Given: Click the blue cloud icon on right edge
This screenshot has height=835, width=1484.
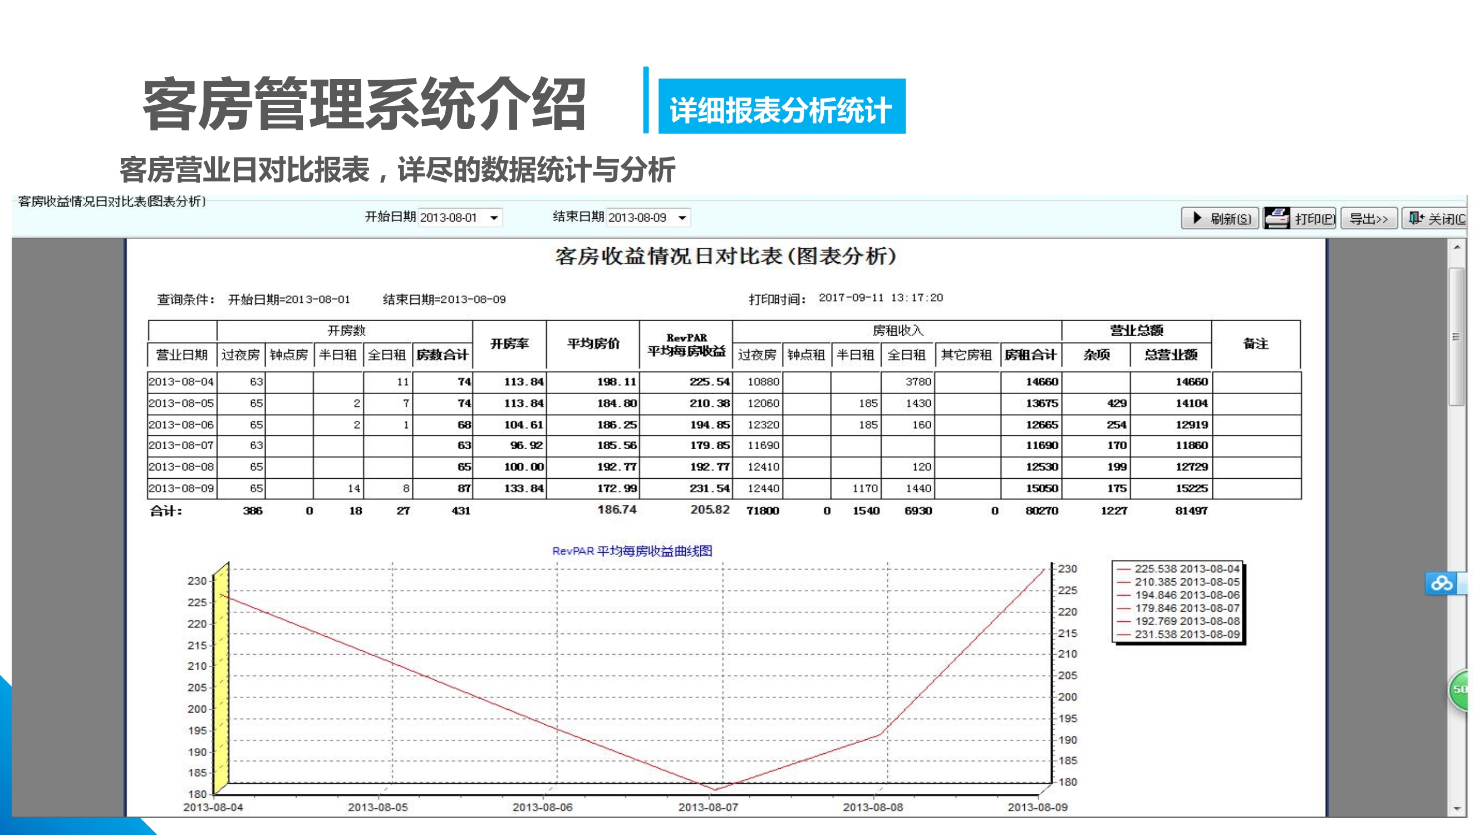Looking at the screenshot, I should click(x=1441, y=584).
